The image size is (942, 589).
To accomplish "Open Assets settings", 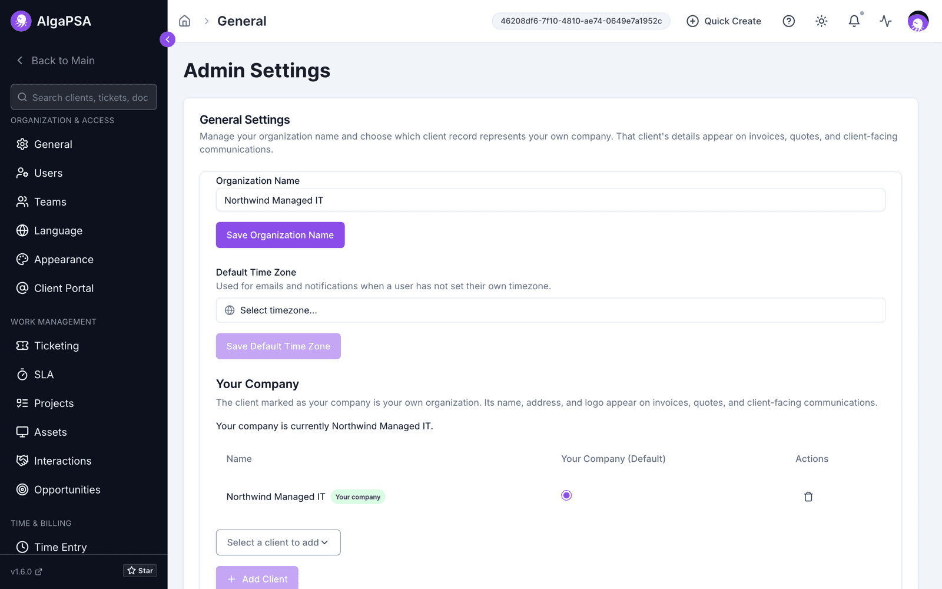I will pyautogui.click(x=84, y=432).
